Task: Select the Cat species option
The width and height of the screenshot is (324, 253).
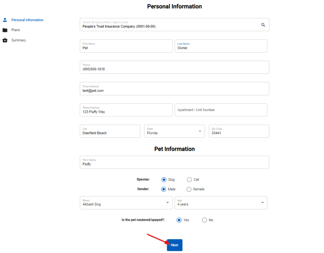Action: (189, 179)
